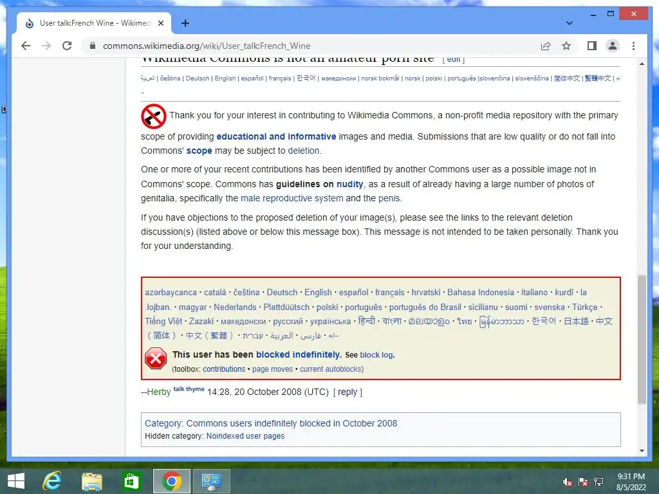This screenshot has width=659, height=494.
Task: Click the muted volume tray icon
Action: (568, 482)
